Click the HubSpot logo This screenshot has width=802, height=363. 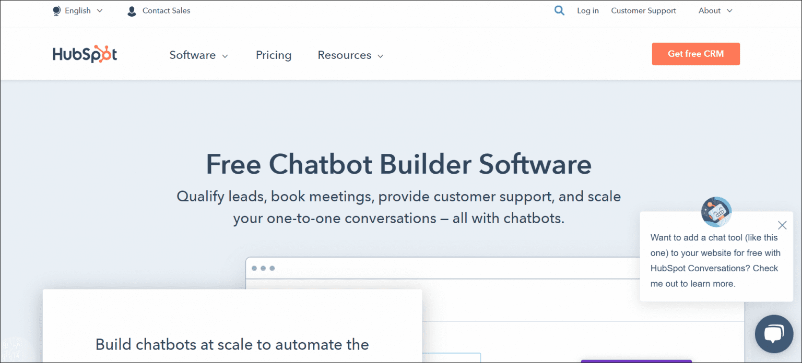click(85, 55)
